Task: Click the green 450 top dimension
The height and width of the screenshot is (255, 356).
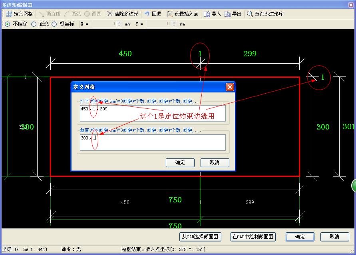Action: (125, 54)
